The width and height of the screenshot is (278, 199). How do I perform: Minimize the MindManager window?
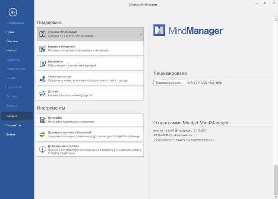tap(256, 3)
